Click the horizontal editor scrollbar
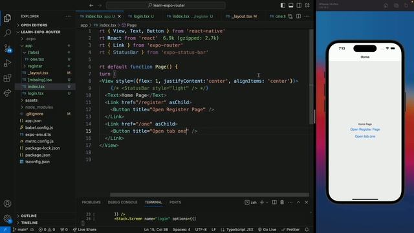This screenshot has width=414, height=233. pos(210,195)
